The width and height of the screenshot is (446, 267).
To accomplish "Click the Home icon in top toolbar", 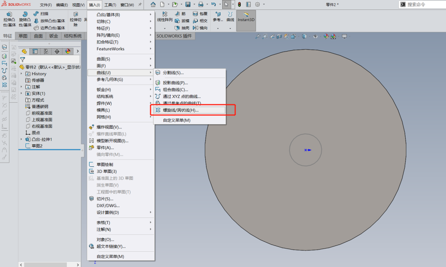I will coord(153,5).
